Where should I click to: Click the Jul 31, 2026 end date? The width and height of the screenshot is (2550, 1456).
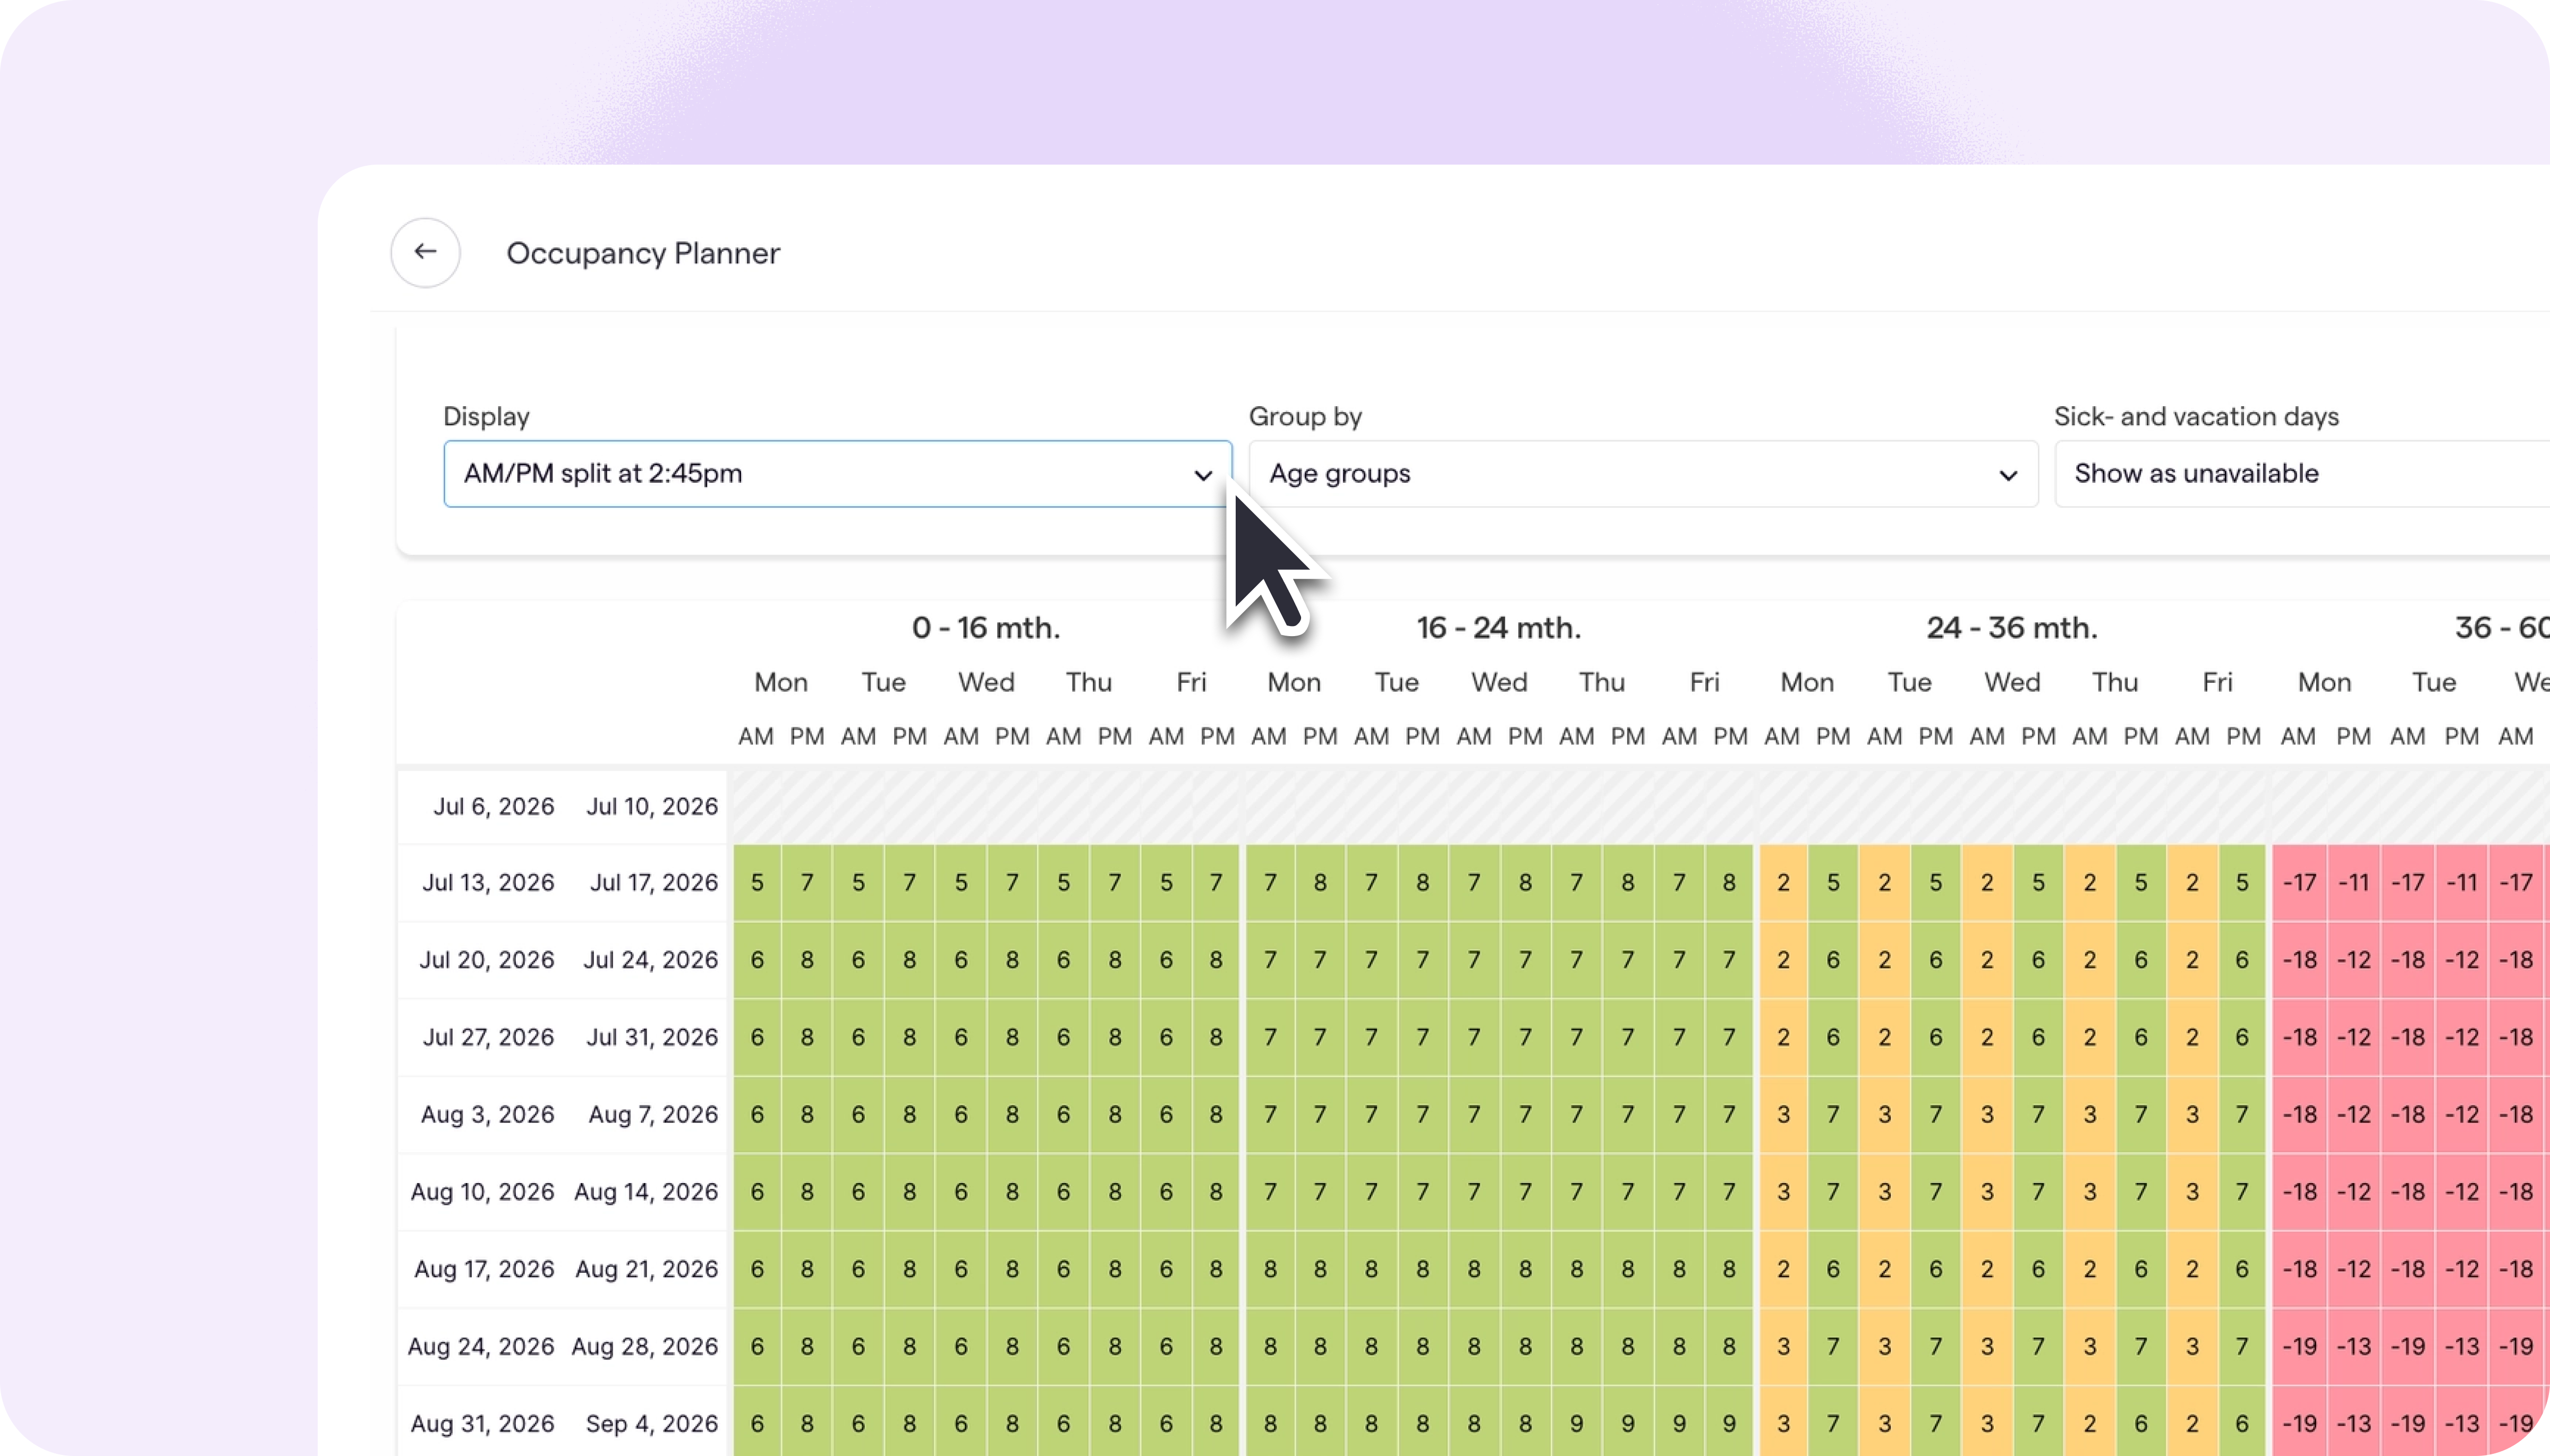(652, 1037)
